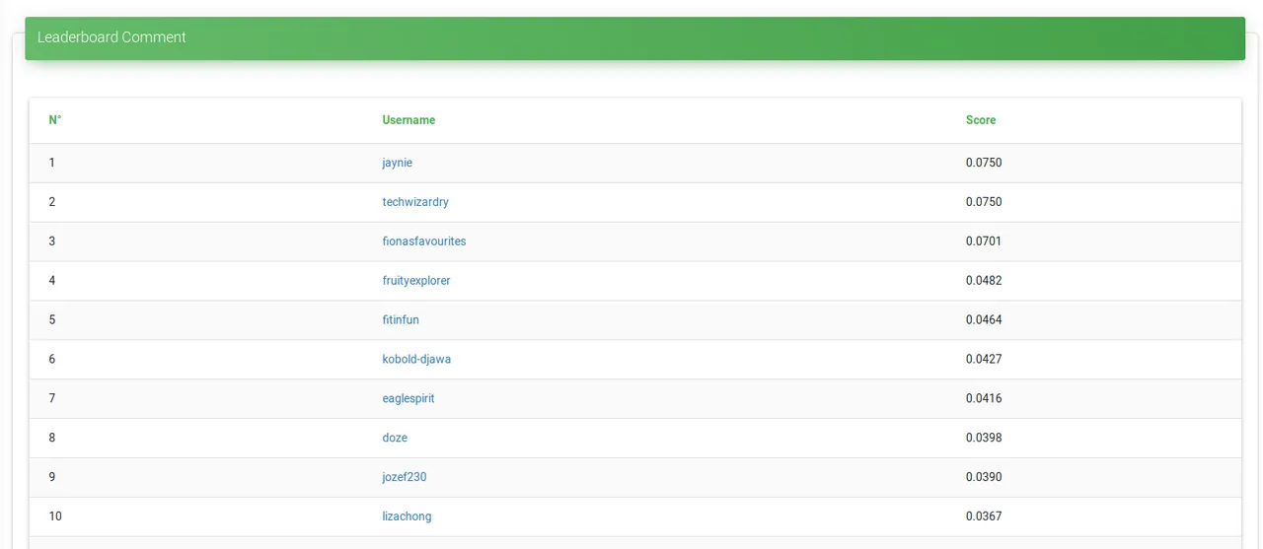The width and height of the screenshot is (1263, 549).
Task: Select the score 0.0416
Action: click(x=984, y=399)
